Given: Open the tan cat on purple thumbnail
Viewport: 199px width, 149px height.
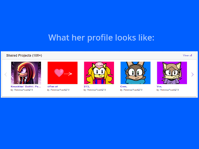Looking at the screenshot, I should (x=172, y=73).
